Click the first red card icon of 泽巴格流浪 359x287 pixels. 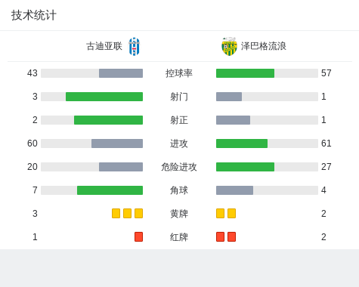(x=220, y=236)
